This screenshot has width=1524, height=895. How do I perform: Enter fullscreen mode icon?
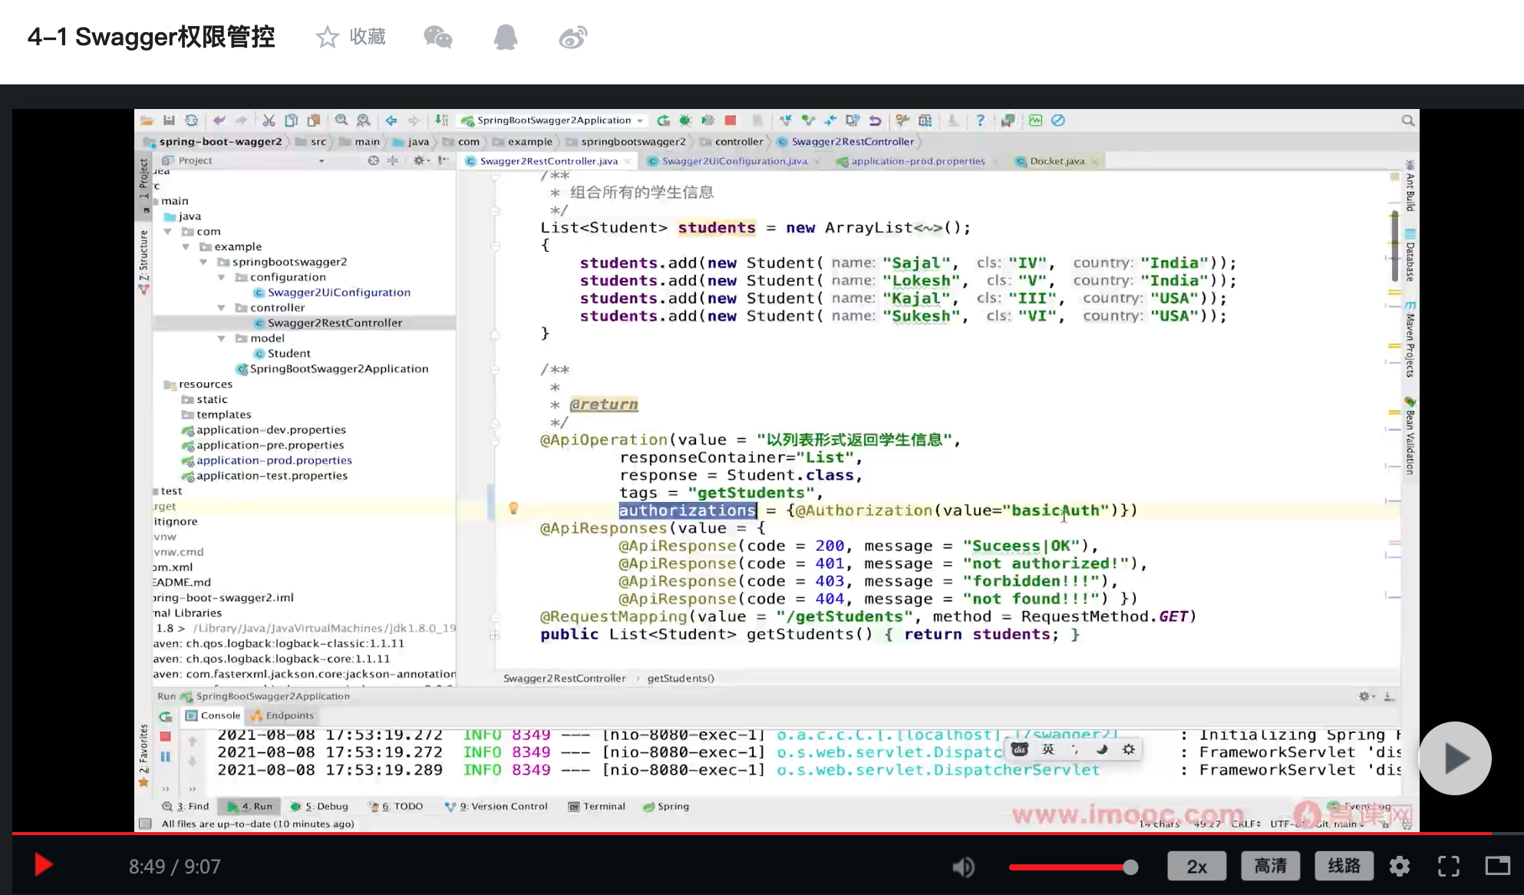[1449, 867]
